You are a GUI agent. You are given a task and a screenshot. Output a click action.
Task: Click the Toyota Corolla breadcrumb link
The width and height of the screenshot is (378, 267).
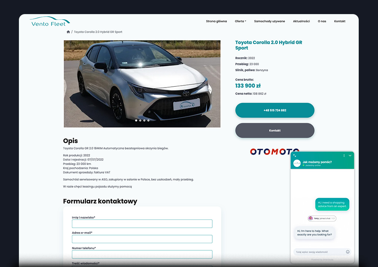click(x=98, y=32)
